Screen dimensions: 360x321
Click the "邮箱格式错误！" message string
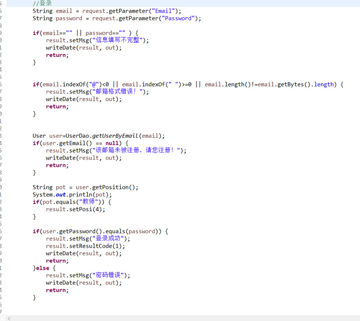118,91
